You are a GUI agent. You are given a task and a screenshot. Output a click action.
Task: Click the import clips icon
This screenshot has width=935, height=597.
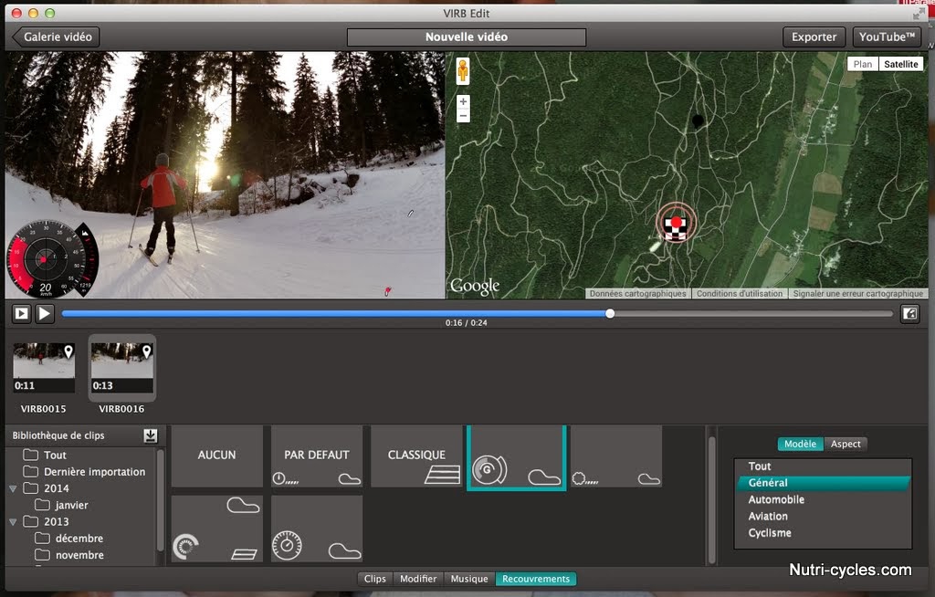pos(151,436)
